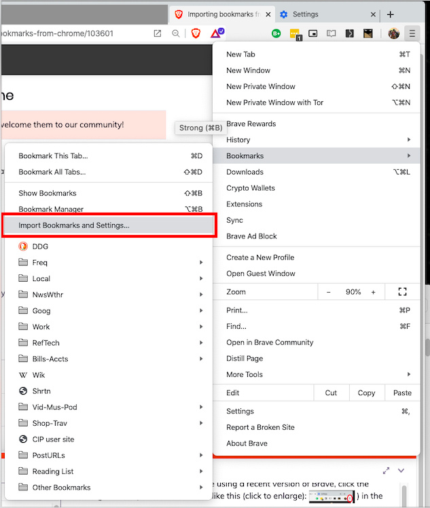Open the hamburger main menu button

pyautogui.click(x=412, y=33)
